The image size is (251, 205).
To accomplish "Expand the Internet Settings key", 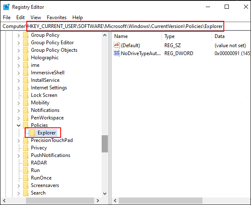I will coord(19,88).
